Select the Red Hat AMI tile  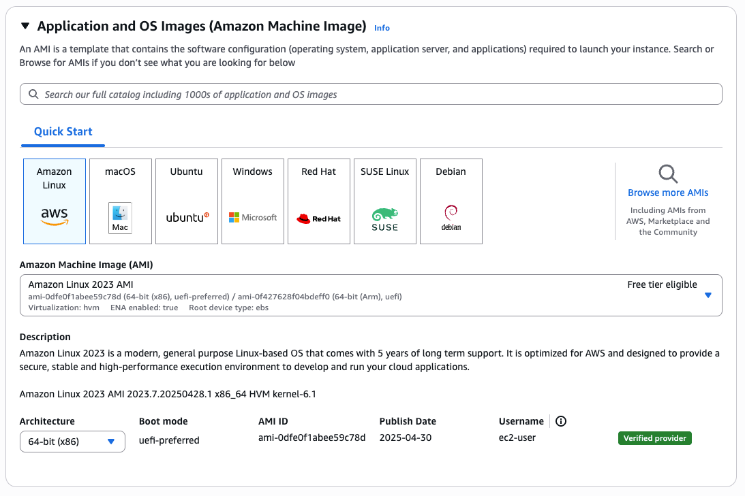[319, 201]
